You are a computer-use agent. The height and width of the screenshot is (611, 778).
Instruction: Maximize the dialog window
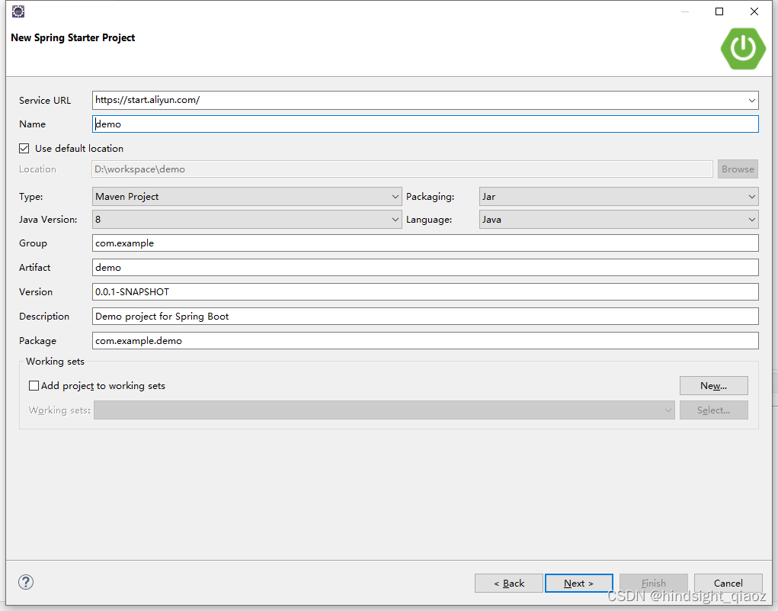click(x=719, y=11)
